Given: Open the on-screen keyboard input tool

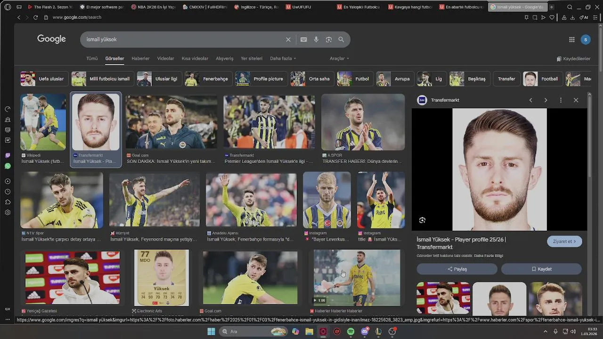Looking at the screenshot, I should pyautogui.click(x=304, y=40).
